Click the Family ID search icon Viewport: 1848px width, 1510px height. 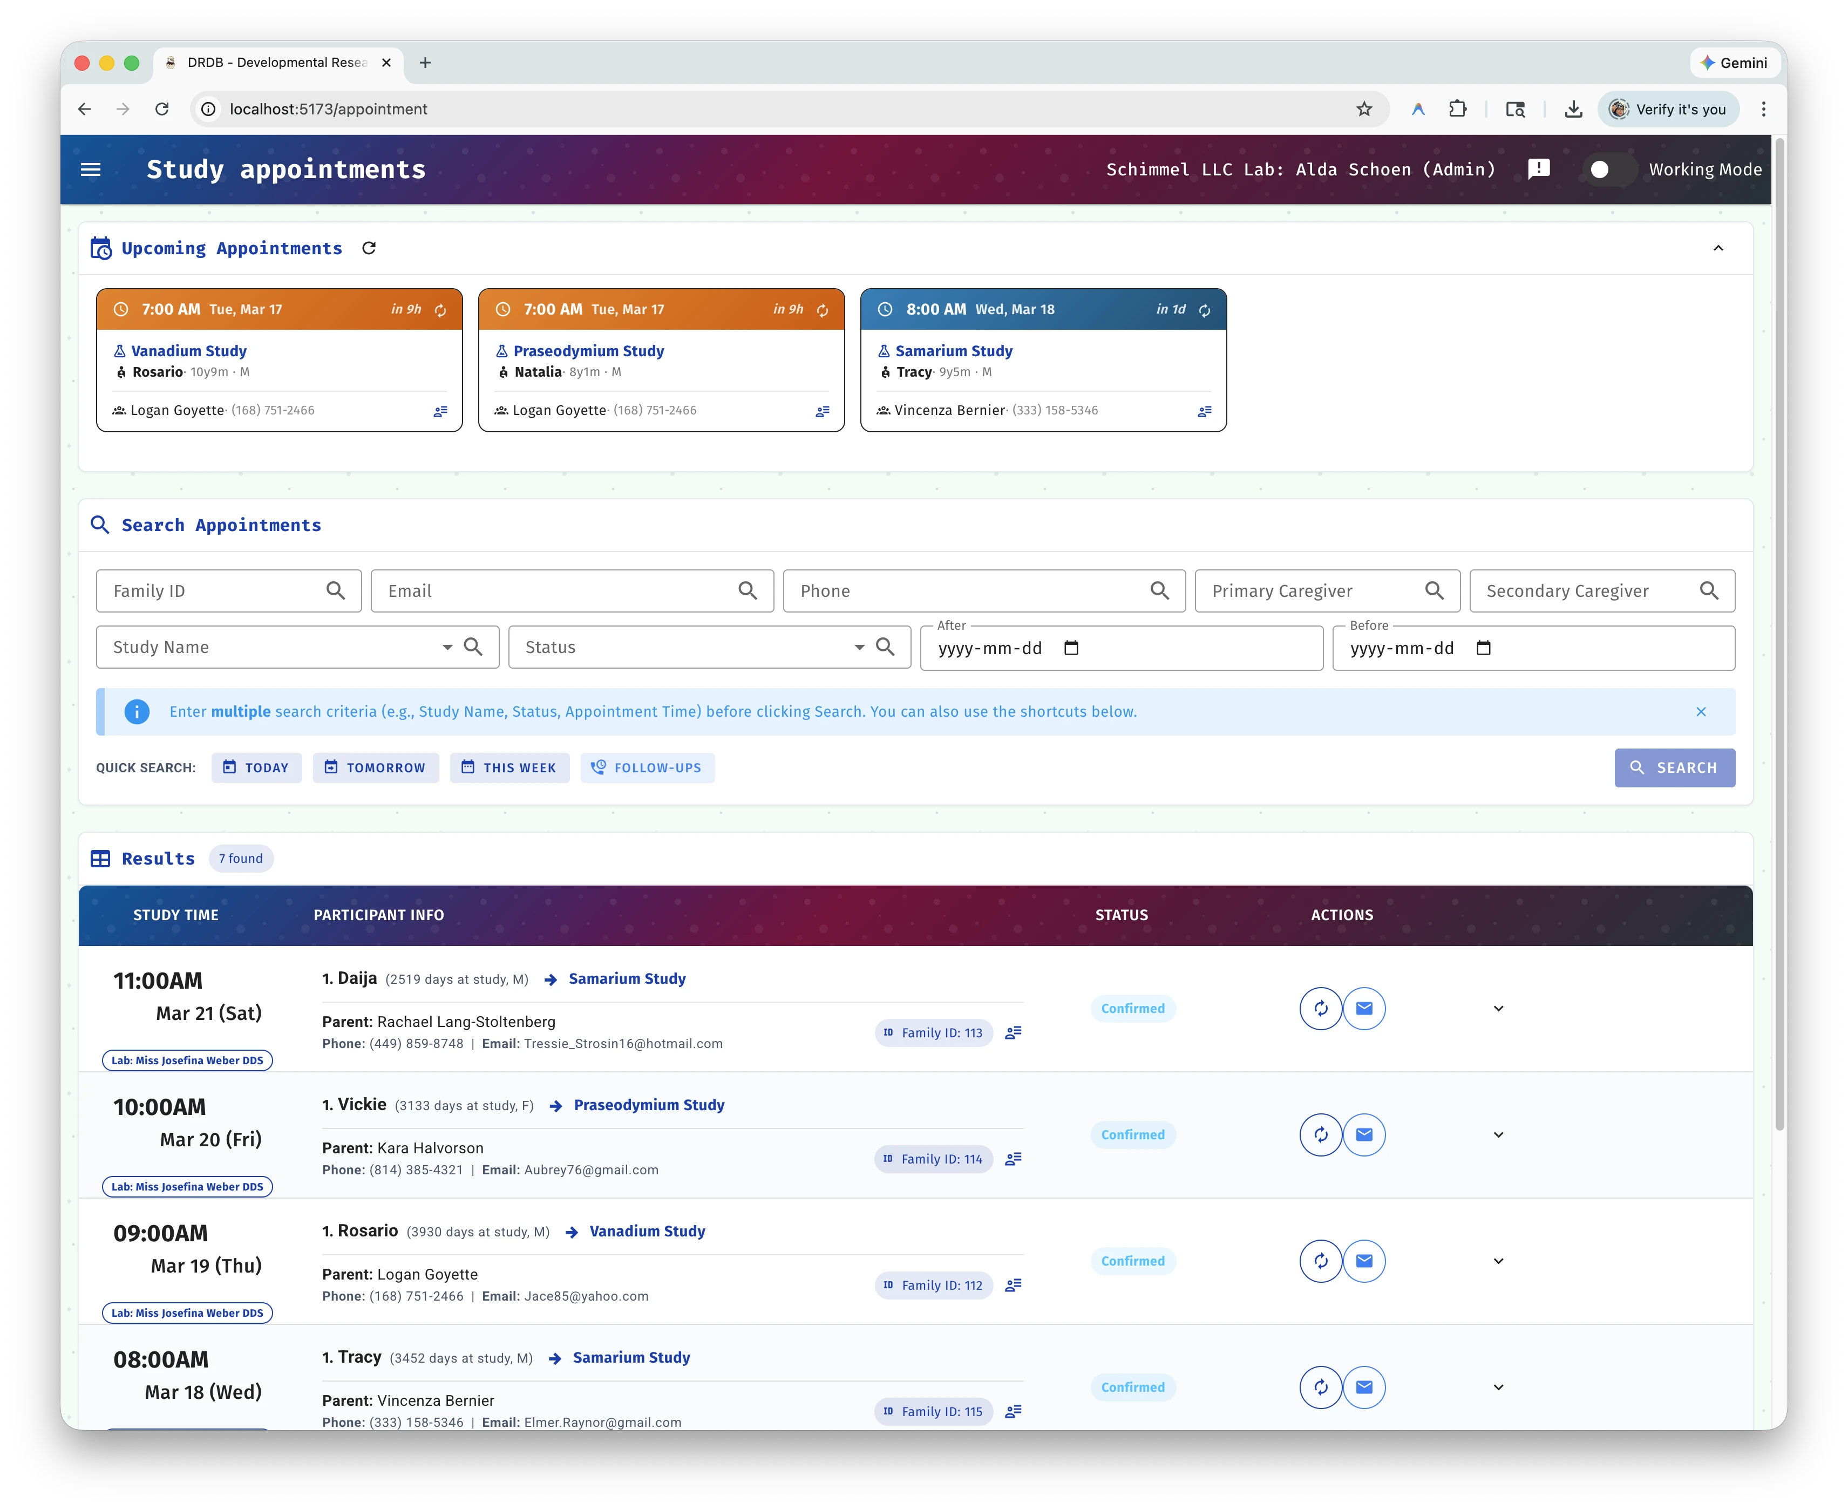pyautogui.click(x=336, y=590)
